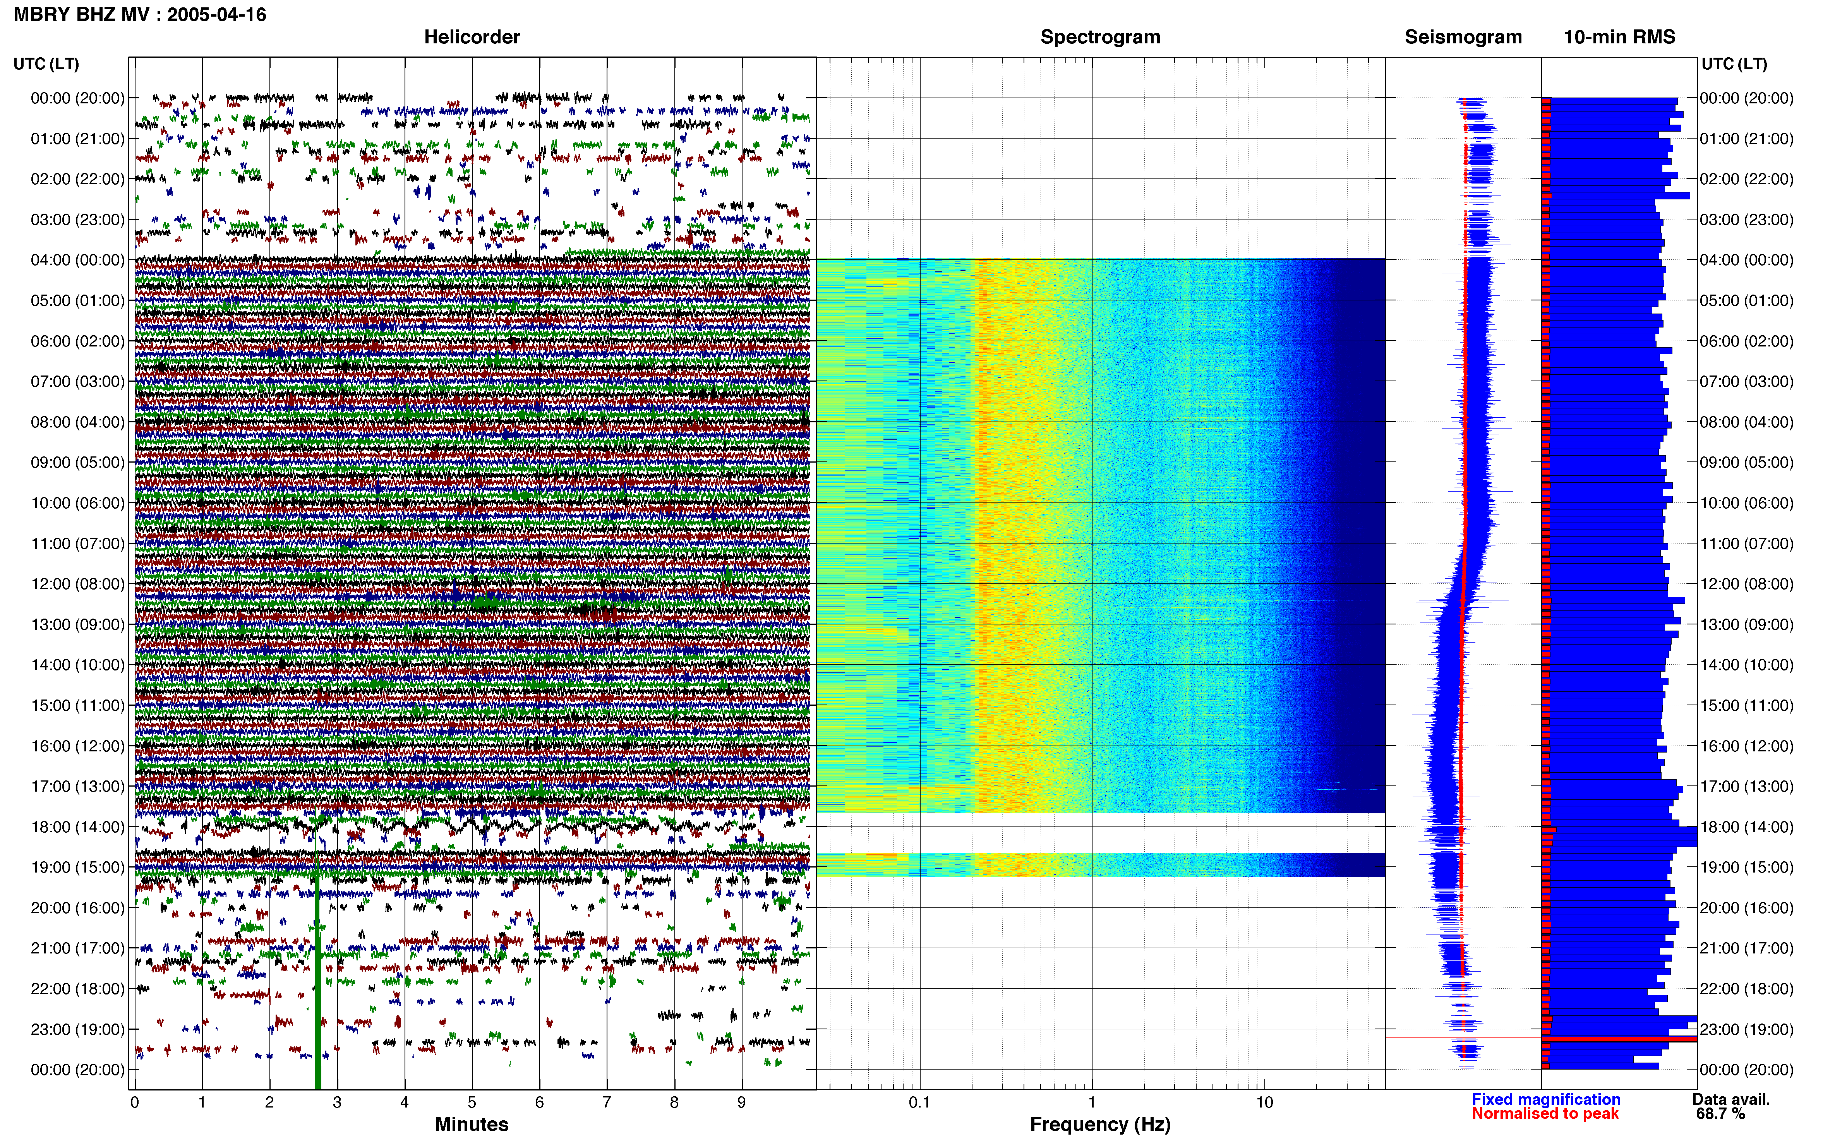Click the narrow spectrogram band near 19:00

[x=1101, y=865]
